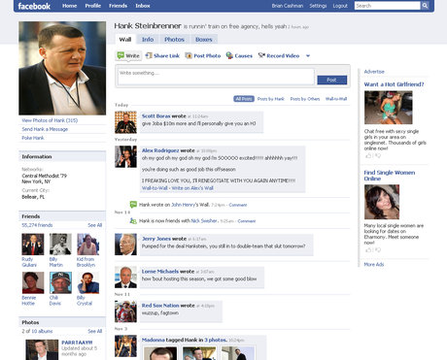The width and height of the screenshot is (447, 360).
Task: Open Inbox in top navigation
Action: pyautogui.click(x=143, y=6)
